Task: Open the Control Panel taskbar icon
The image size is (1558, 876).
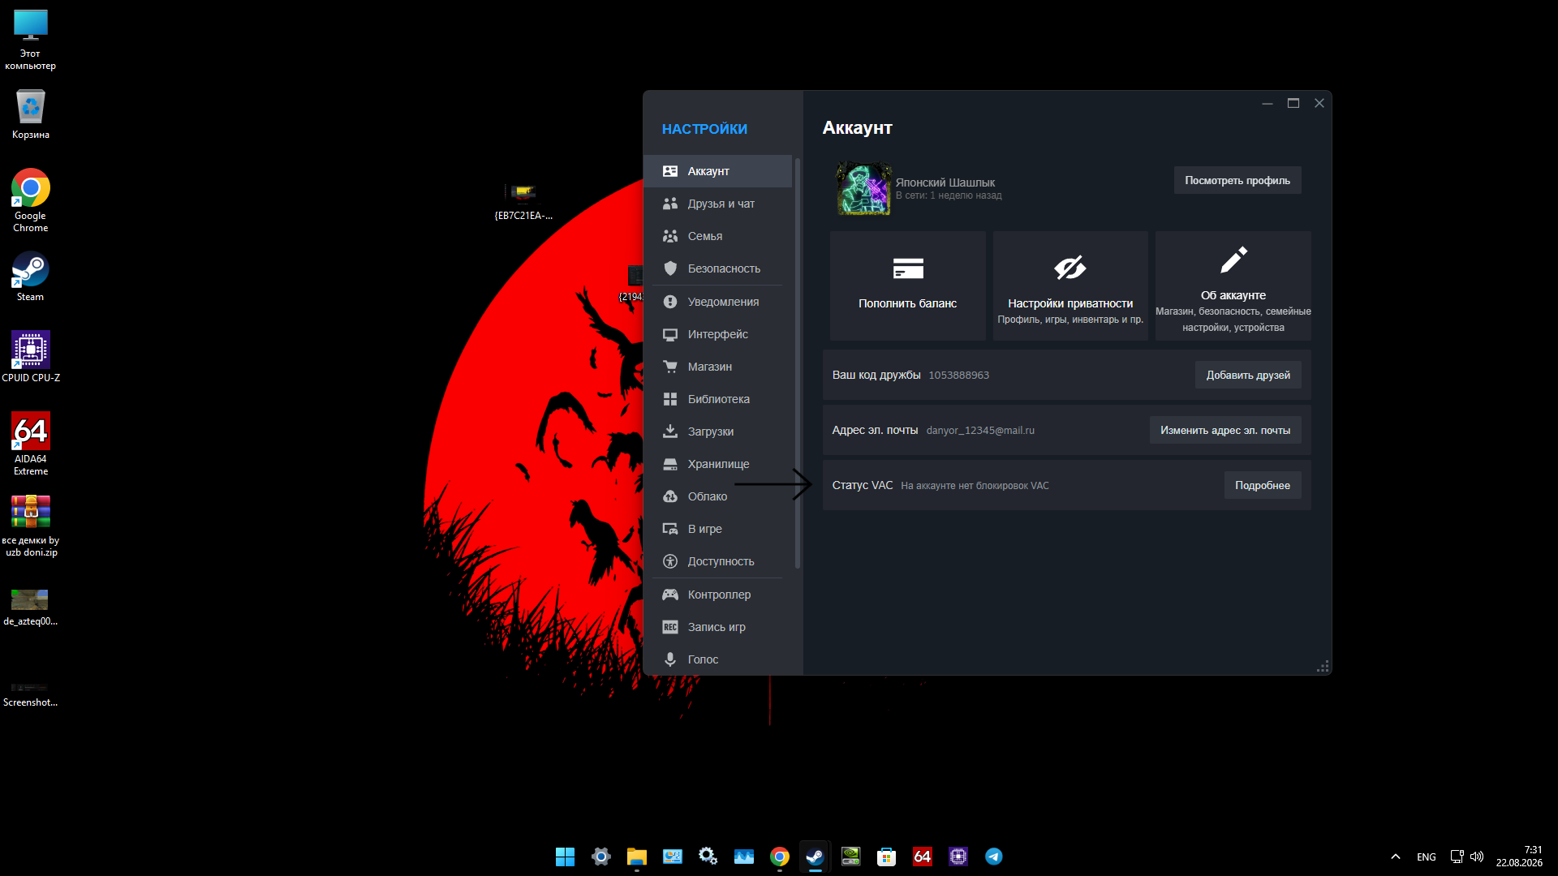Action: click(x=673, y=857)
